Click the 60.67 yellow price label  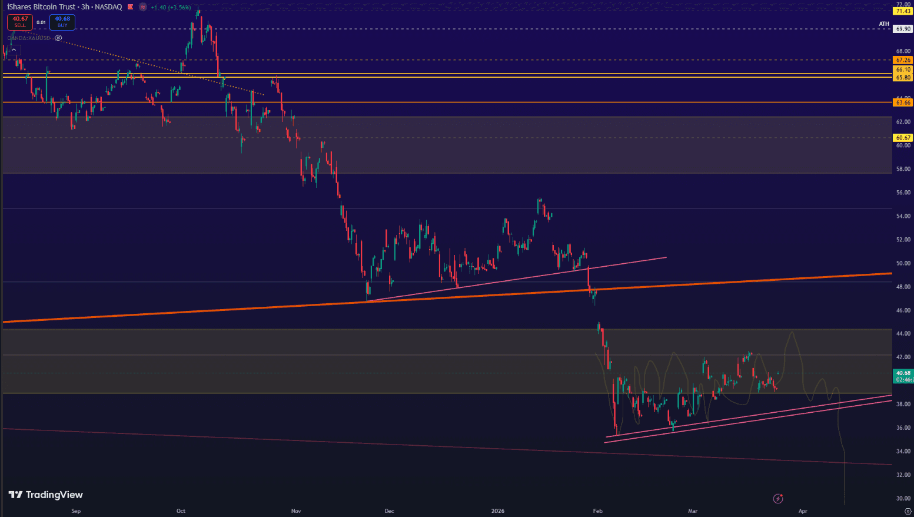903,138
